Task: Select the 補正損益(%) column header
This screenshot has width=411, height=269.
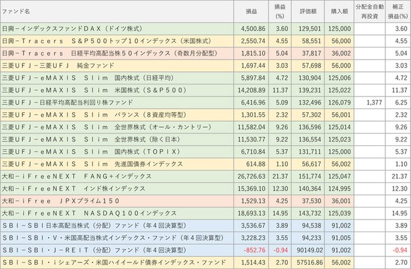Action: point(398,11)
